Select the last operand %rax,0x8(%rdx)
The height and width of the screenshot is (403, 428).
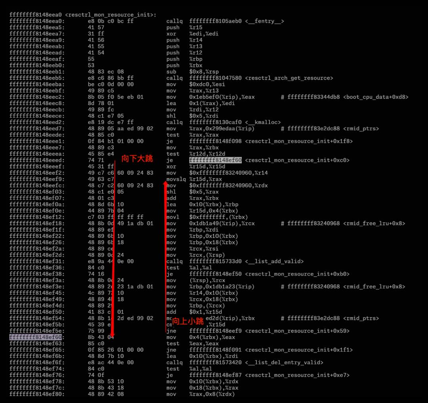pyautogui.click(x=212, y=394)
